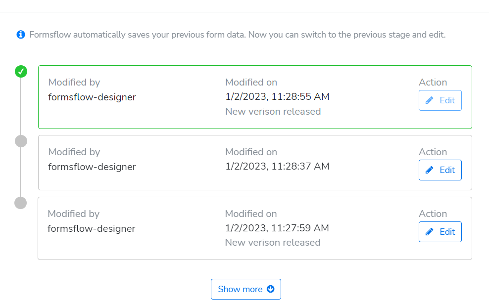Click the blue info icon
Image resolution: width=489 pixels, height=303 pixels.
[20, 35]
